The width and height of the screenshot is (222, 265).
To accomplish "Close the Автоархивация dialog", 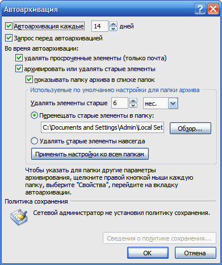I will (x=213, y=9).
